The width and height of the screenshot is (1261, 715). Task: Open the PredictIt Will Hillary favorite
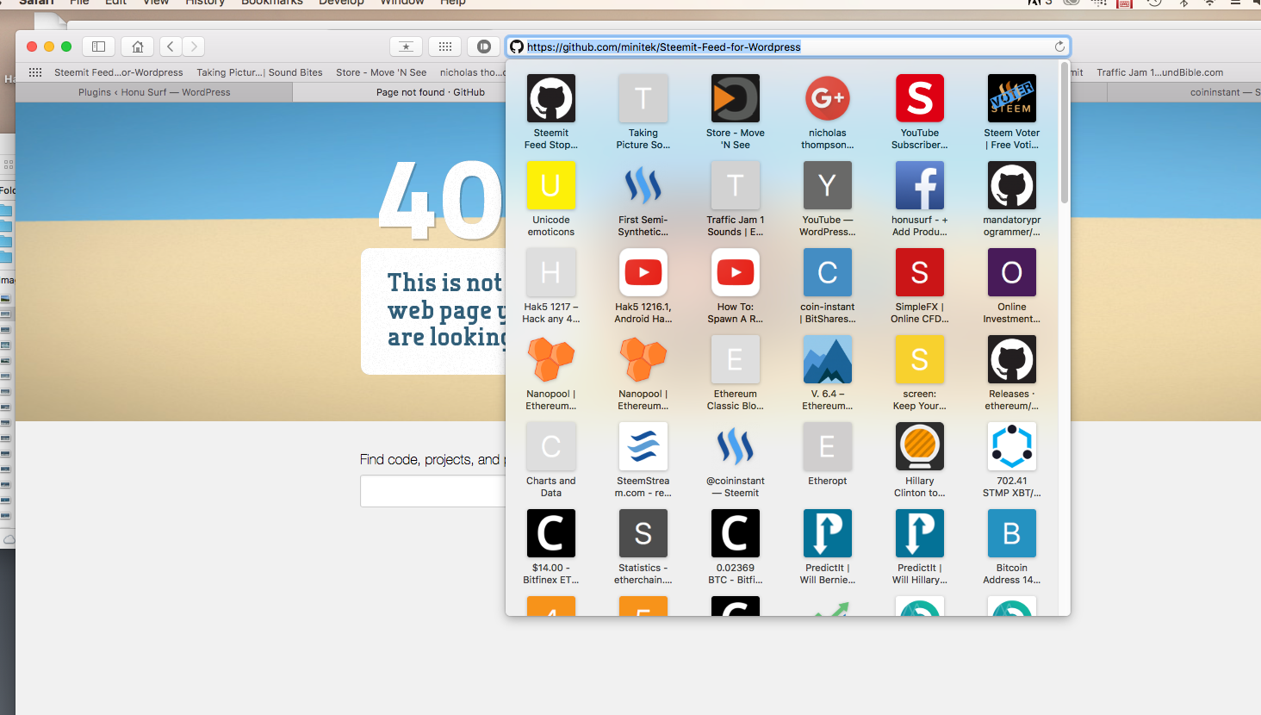920,533
